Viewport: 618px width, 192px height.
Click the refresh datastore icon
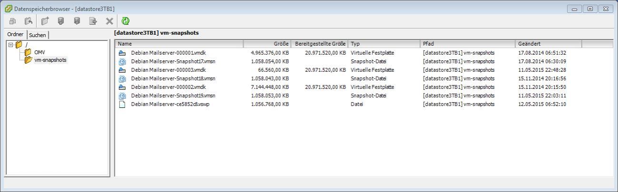[126, 21]
